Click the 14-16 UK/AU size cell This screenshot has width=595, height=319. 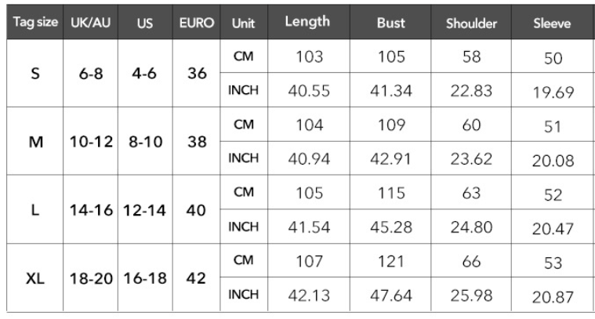pos(89,210)
